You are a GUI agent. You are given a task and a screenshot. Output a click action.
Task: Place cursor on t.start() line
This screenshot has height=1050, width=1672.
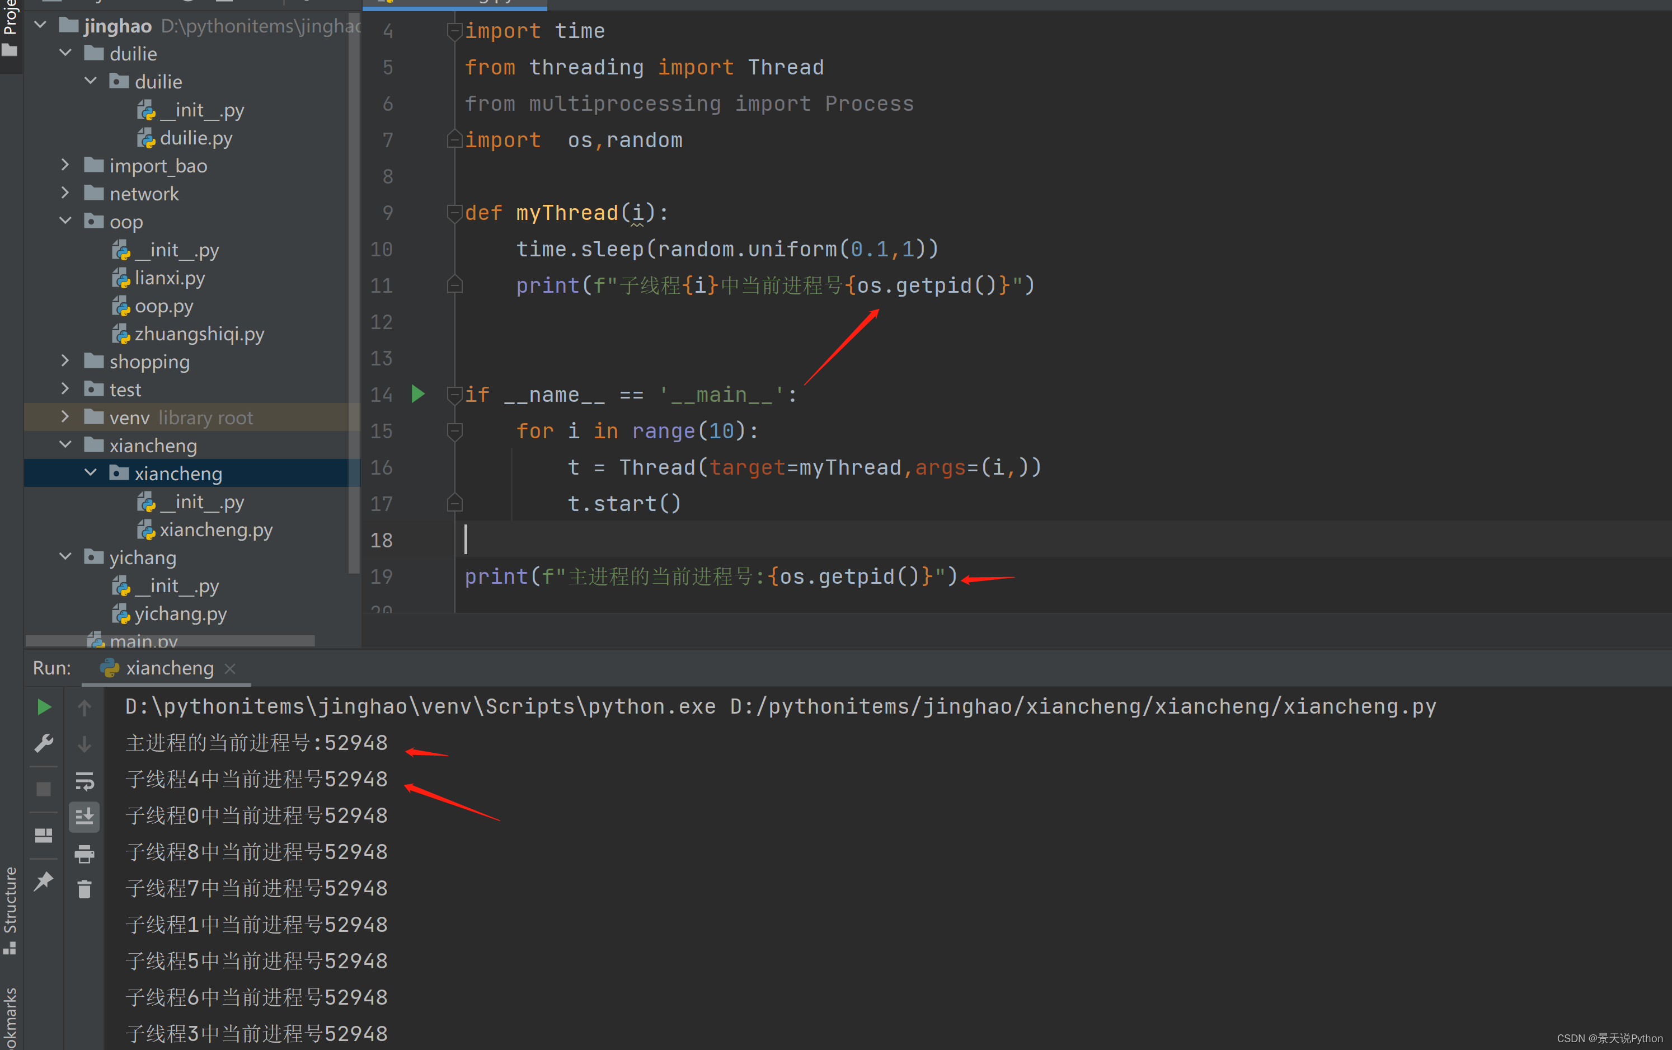[624, 504]
